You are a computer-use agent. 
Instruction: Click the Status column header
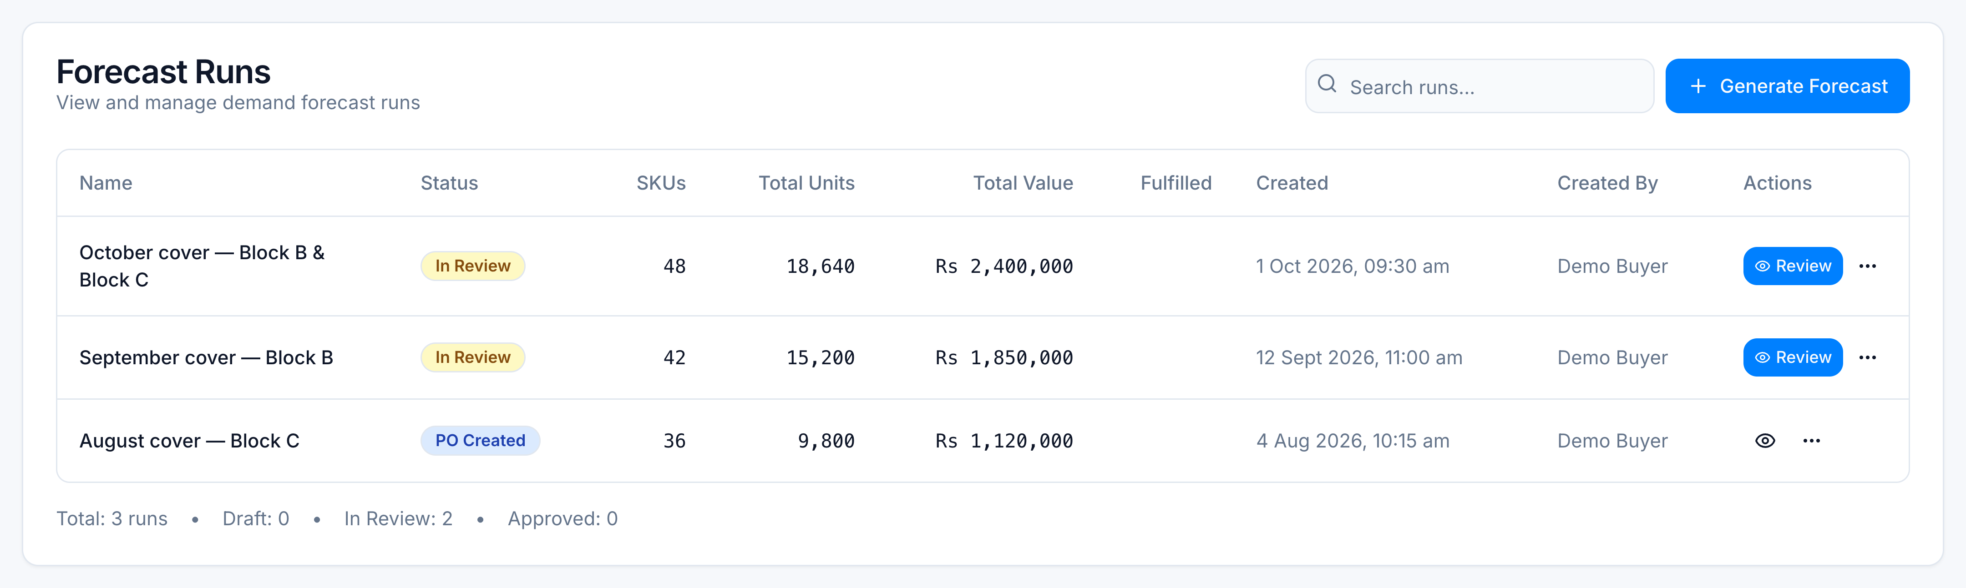tap(449, 183)
